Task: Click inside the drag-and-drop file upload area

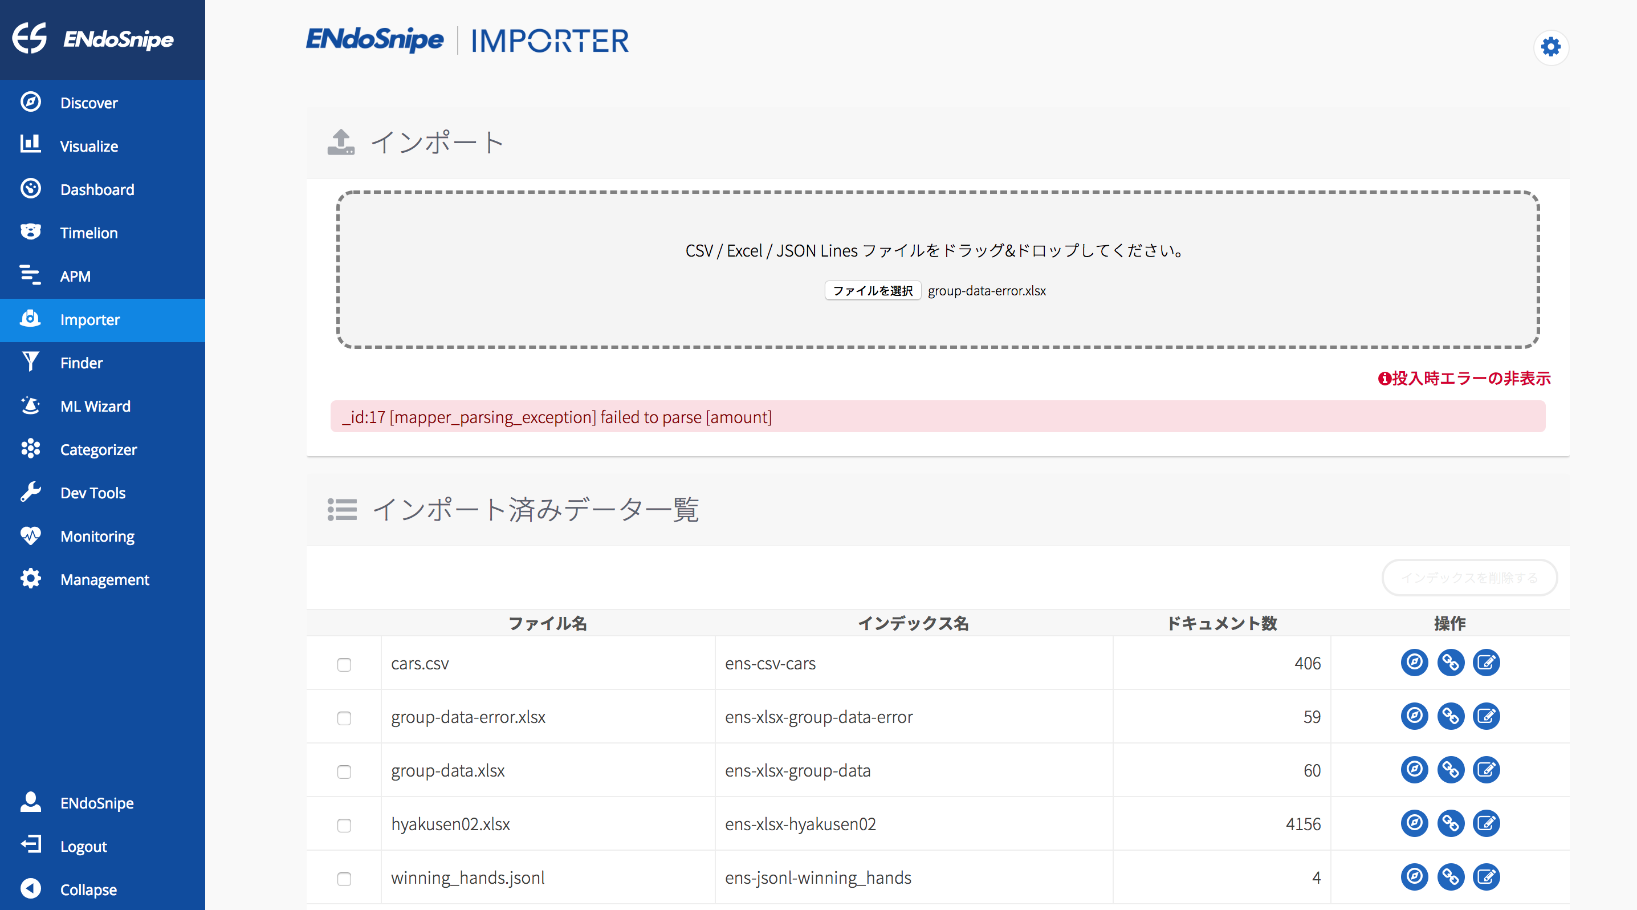Action: click(937, 270)
